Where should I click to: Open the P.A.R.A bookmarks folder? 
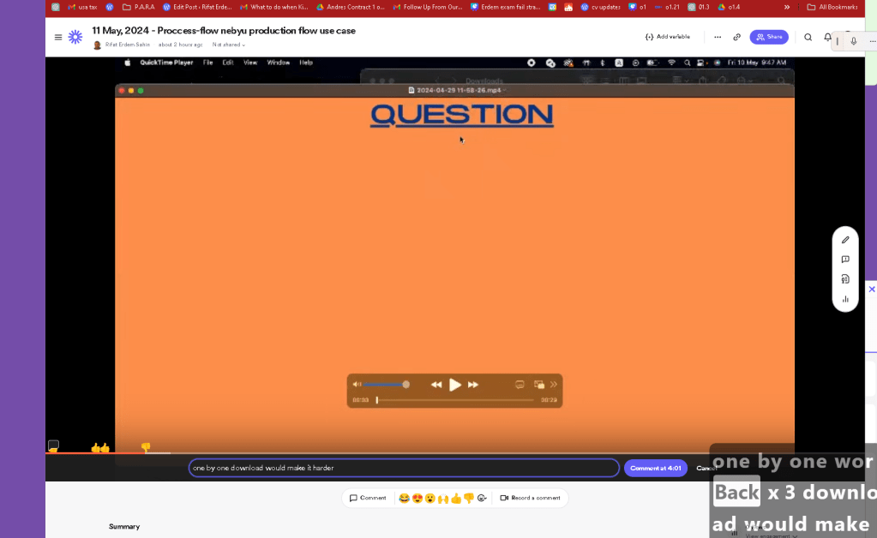pyautogui.click(x=138, y=7)
